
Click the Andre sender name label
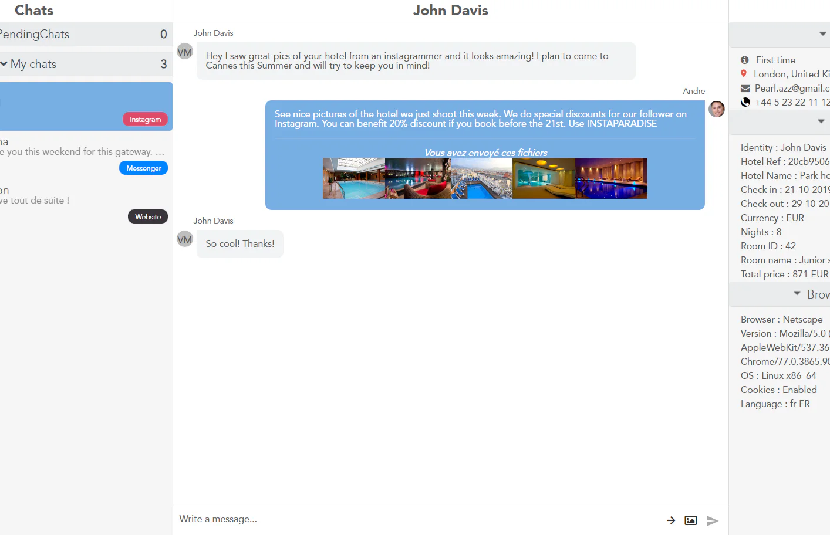click(x=694, y=91)
